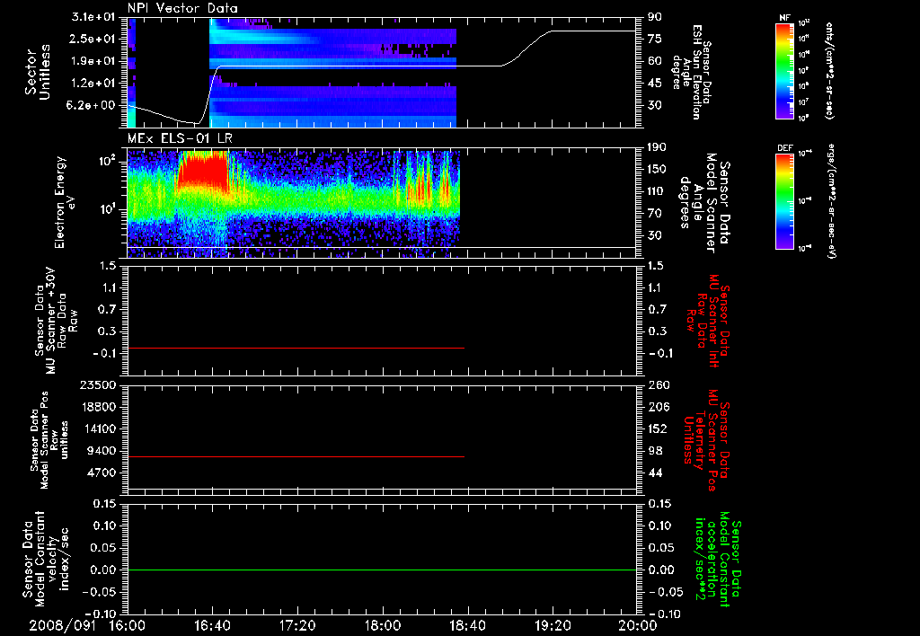
Task: Click the "MU Scanner +30V Raw Data" axis label
Action: coord(55,321)
